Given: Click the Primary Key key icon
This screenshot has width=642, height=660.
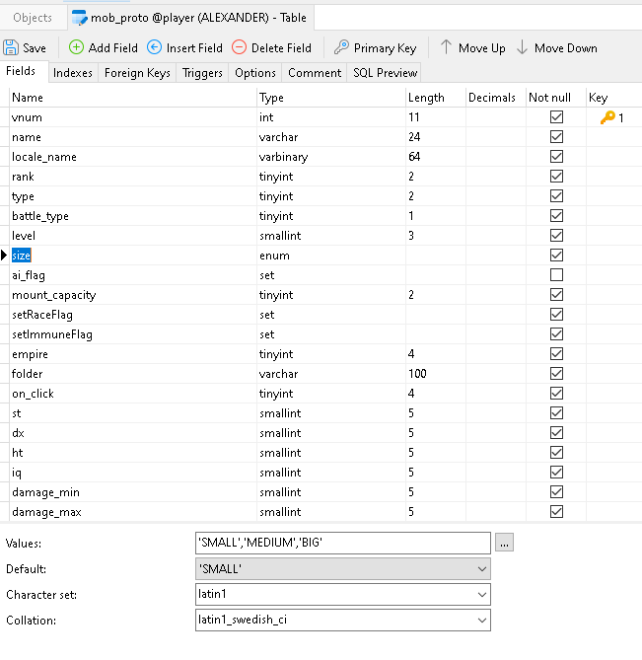Looking at the screenshot, I should [x=341, y=47].
